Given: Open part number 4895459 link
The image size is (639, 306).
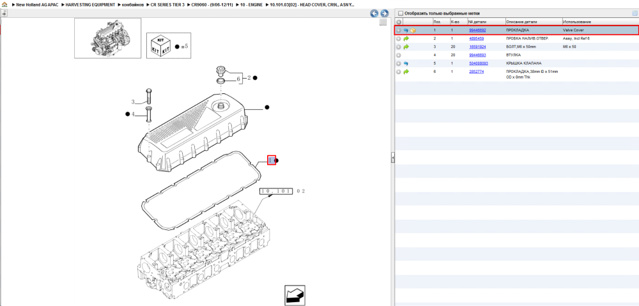Looking at the screenshot, I should pos(477,38).
